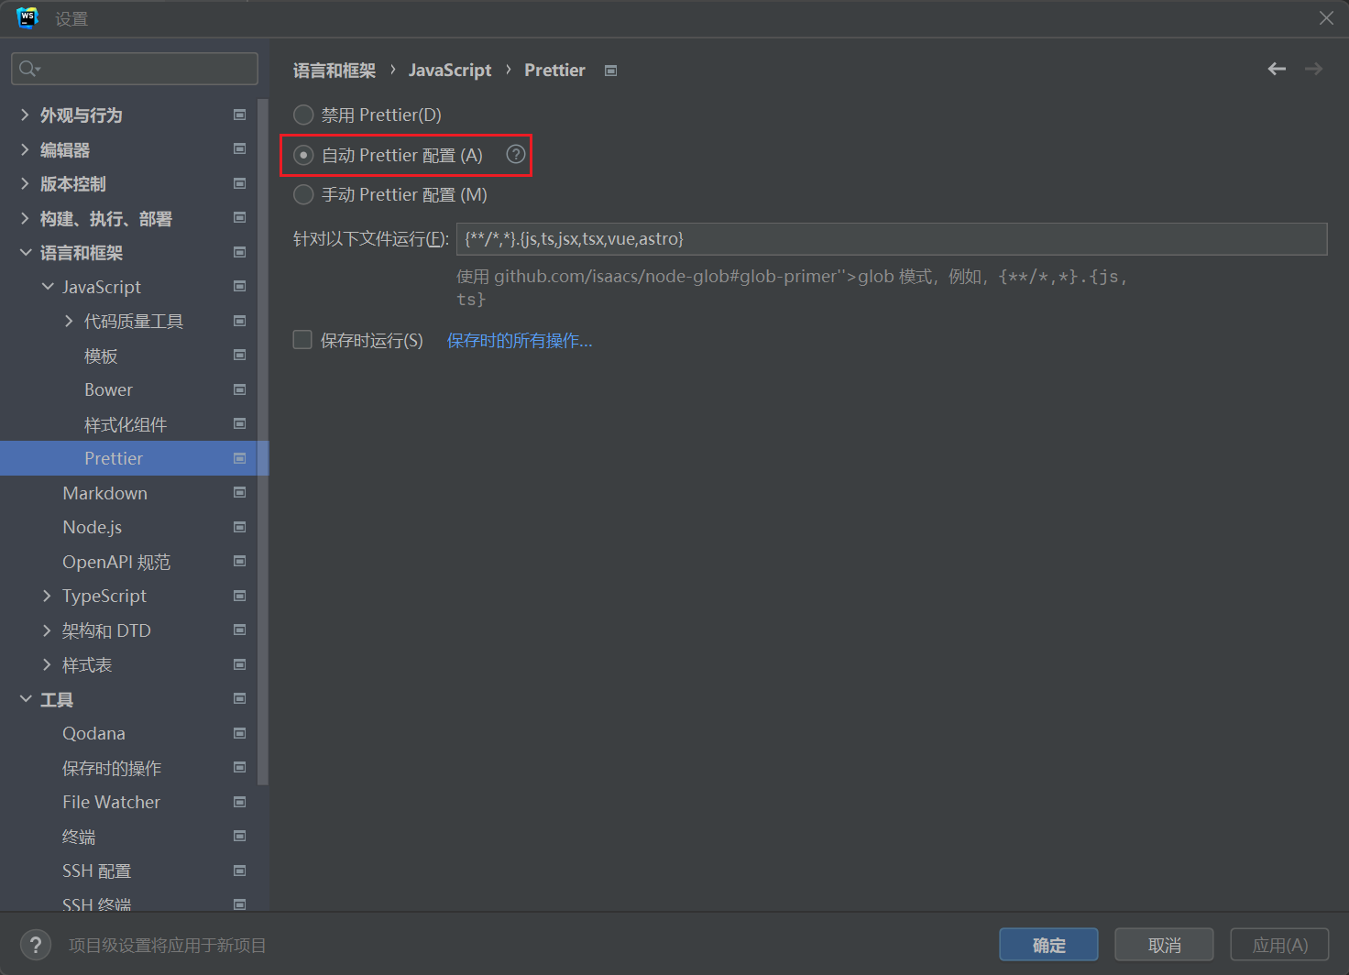Click the back navigation arrow
1349x975 pixels.
1277,69
